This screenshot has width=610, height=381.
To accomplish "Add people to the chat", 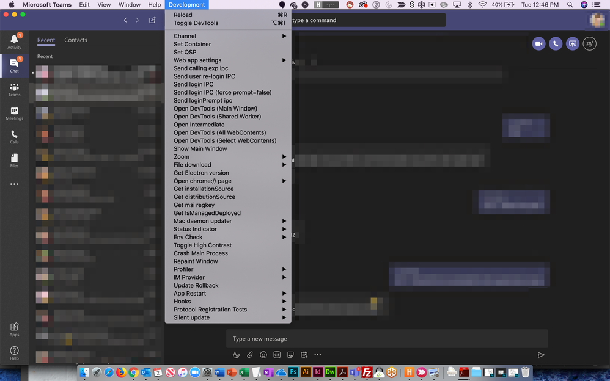I will pyautogui.click(x=590, y=44).
